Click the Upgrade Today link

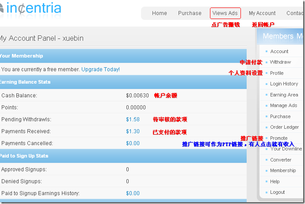point(100,69)
